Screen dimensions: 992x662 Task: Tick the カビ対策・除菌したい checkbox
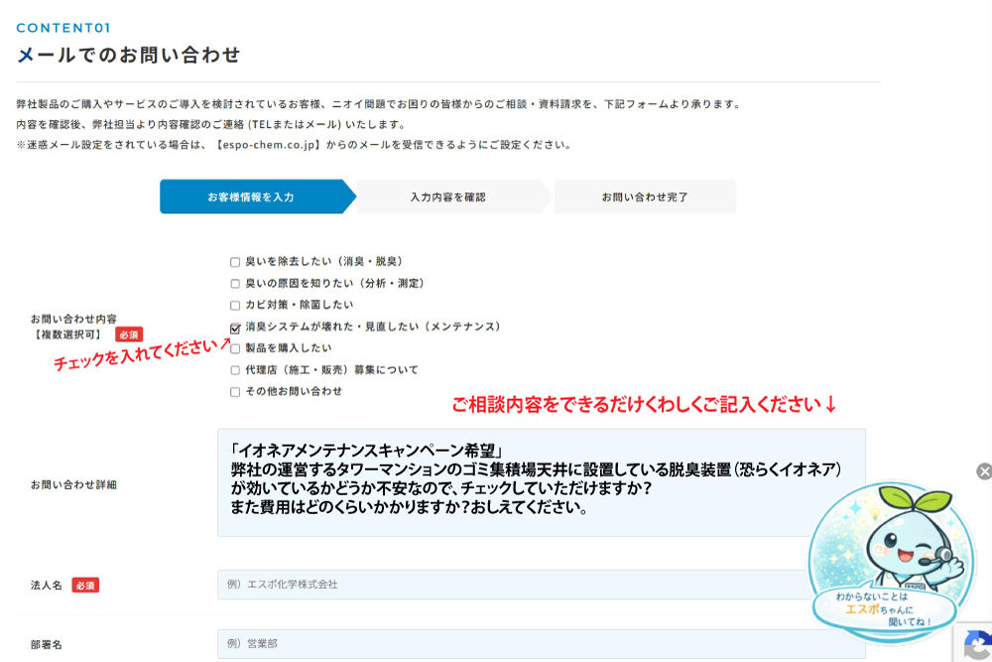[235, 305]
